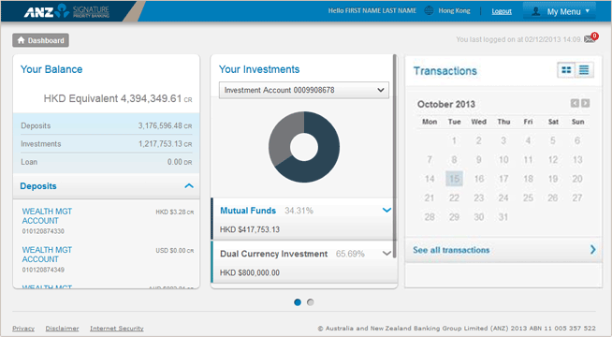Click the ANZ Signature logo
This screenshot has height=337, width=612.
[x=66, y=11]
